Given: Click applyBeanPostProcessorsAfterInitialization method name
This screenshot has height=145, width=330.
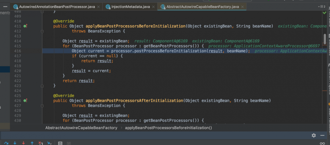Looking at the screenshot, I should pyautogui.click(x=134, y=100).
